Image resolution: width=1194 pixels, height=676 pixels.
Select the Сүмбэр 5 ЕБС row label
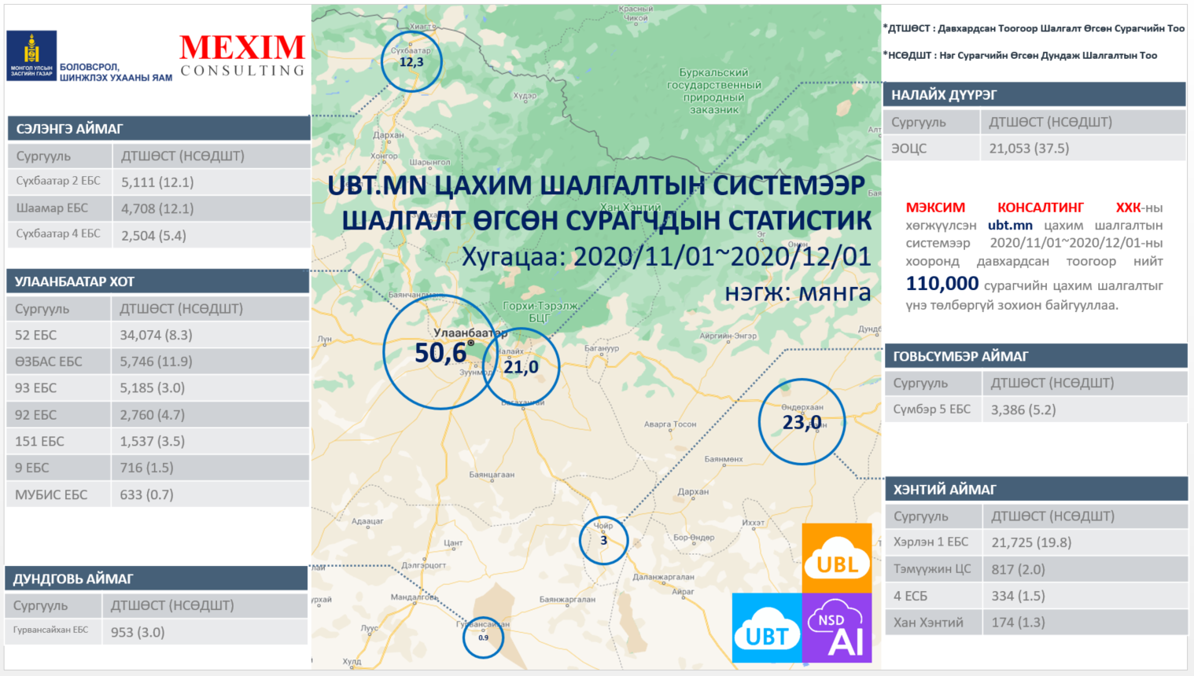pyautogui.click(x=931, y=410)
